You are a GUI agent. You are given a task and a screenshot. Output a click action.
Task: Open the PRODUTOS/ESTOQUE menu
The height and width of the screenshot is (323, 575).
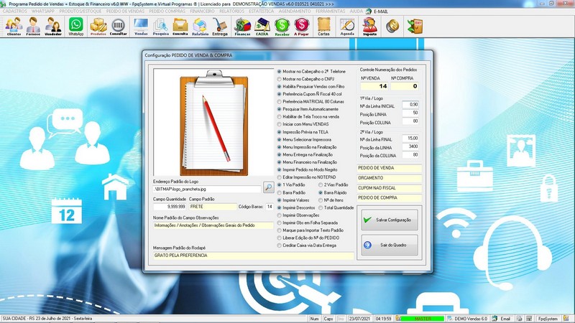click(80, 11)
